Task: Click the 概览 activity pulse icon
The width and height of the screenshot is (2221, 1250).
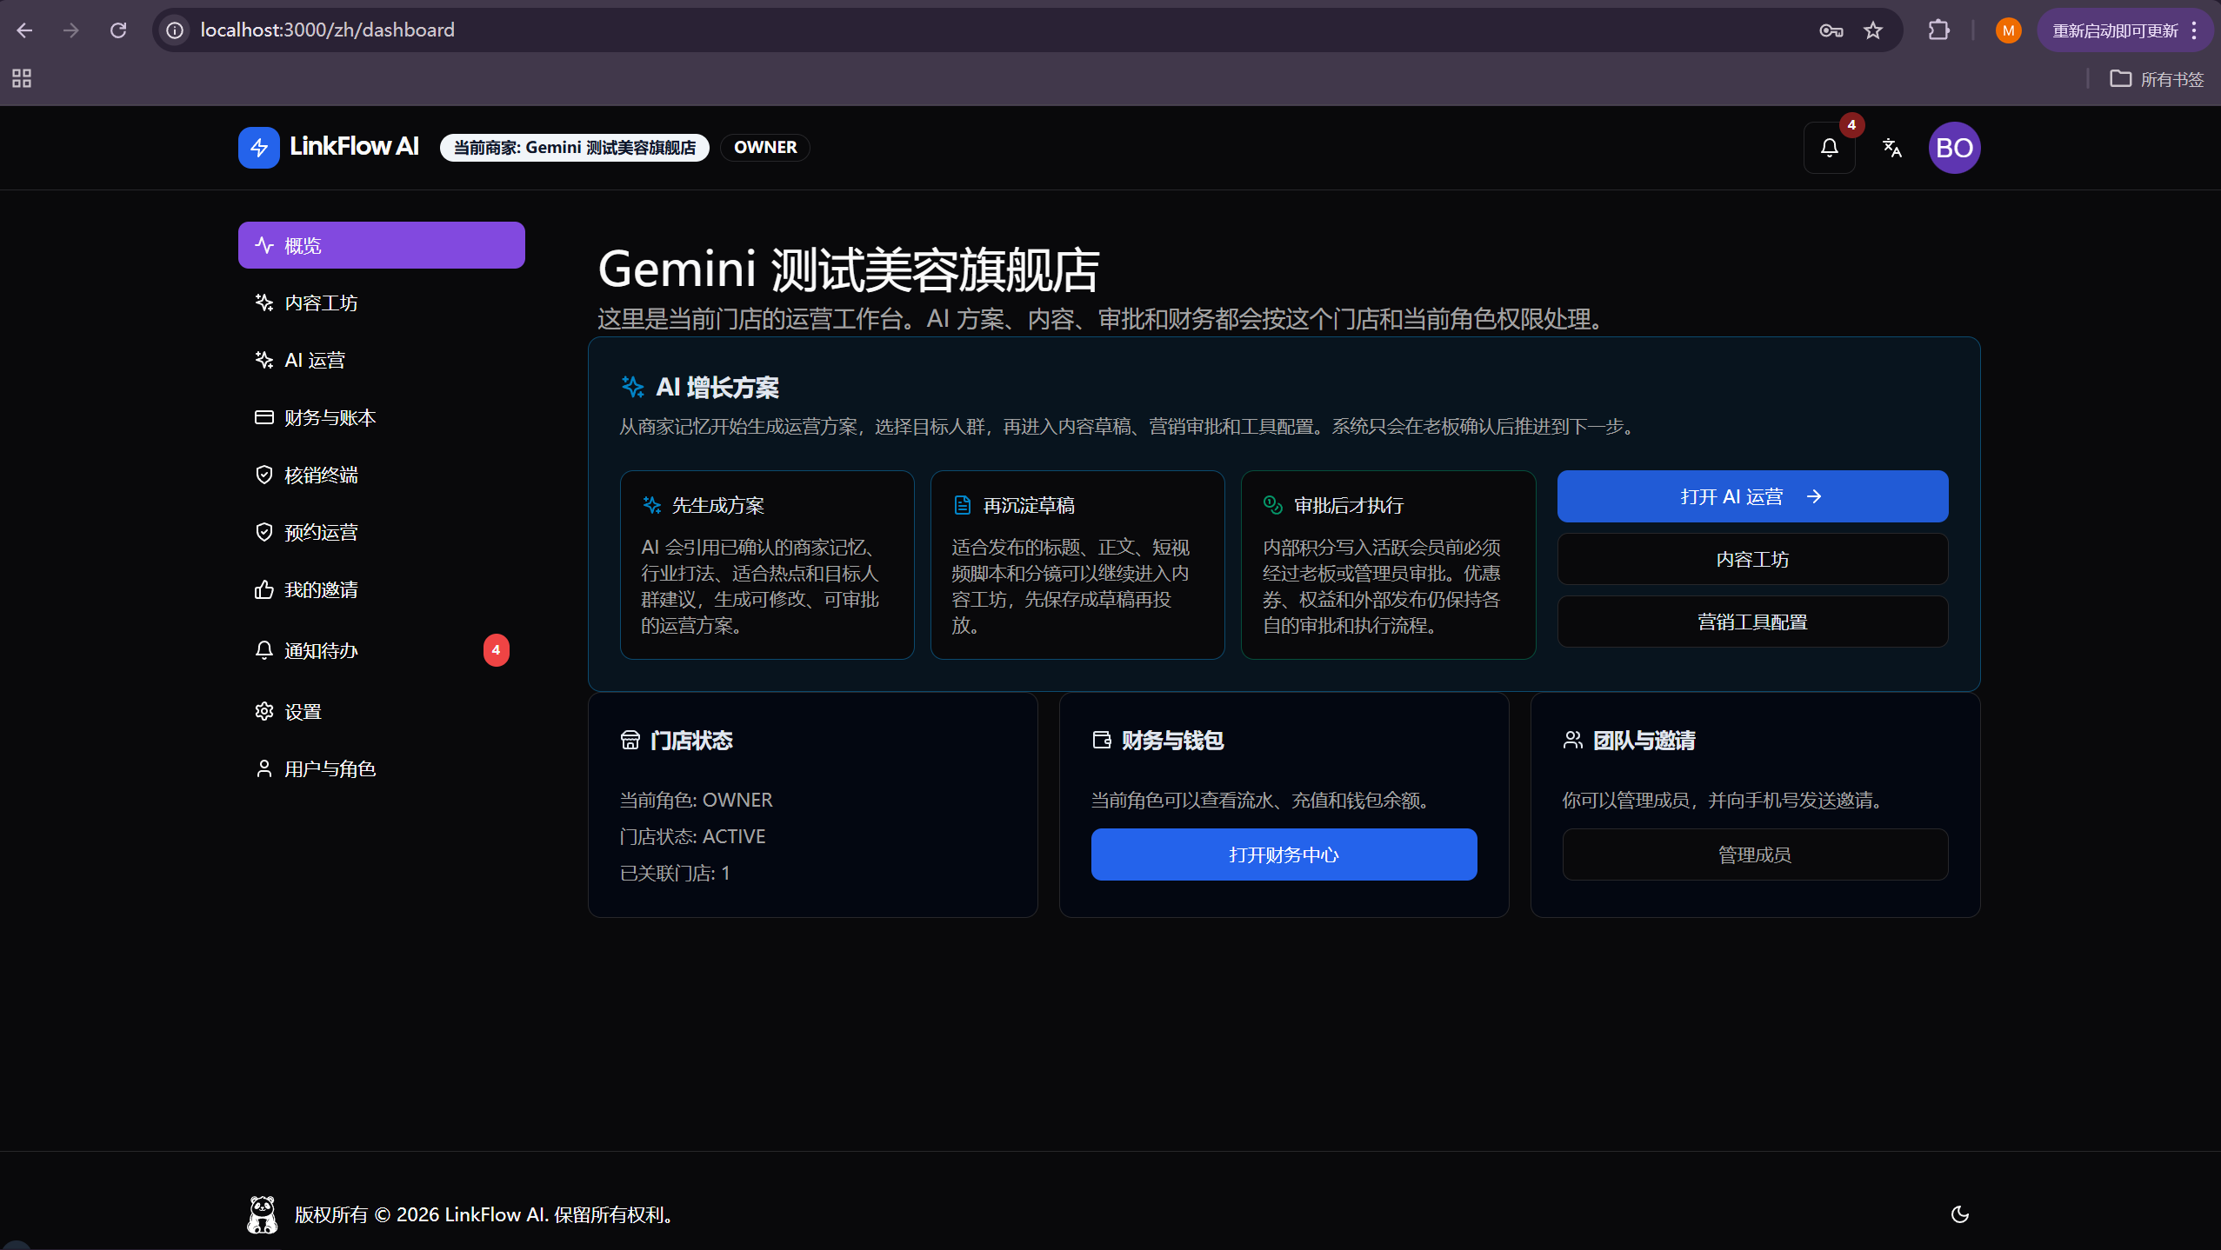Action: point(263,245)
